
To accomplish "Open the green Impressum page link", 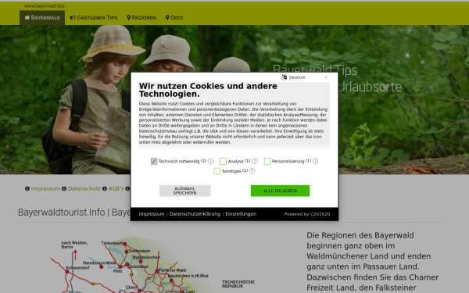I will point(45,188).
